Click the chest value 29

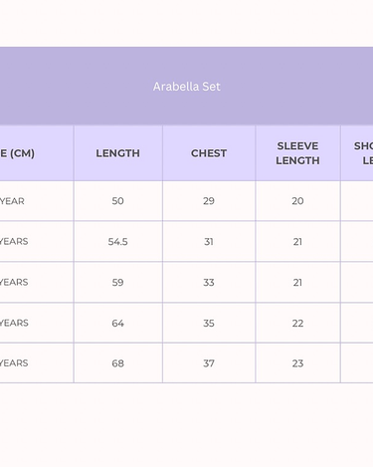209,201
